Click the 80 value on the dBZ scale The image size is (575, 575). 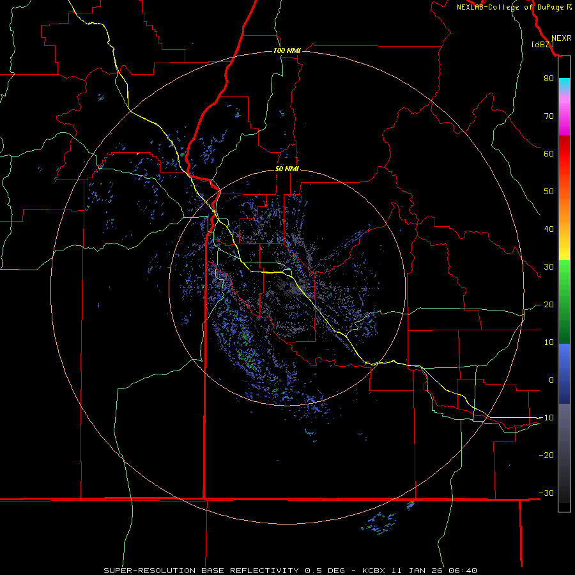[x=549, y=78]
